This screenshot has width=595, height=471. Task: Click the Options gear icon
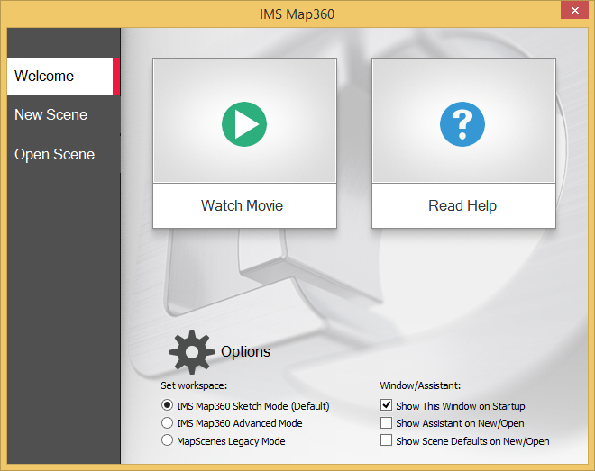pyautogui.click(x=192, y=351)
